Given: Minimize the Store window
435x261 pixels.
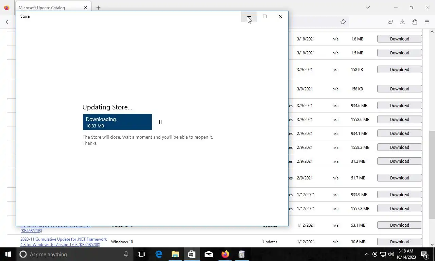Looking at the screenshot, I should (249, 16).
